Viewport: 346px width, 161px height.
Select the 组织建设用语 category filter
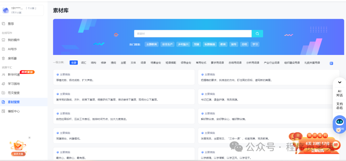coord(292,63)
